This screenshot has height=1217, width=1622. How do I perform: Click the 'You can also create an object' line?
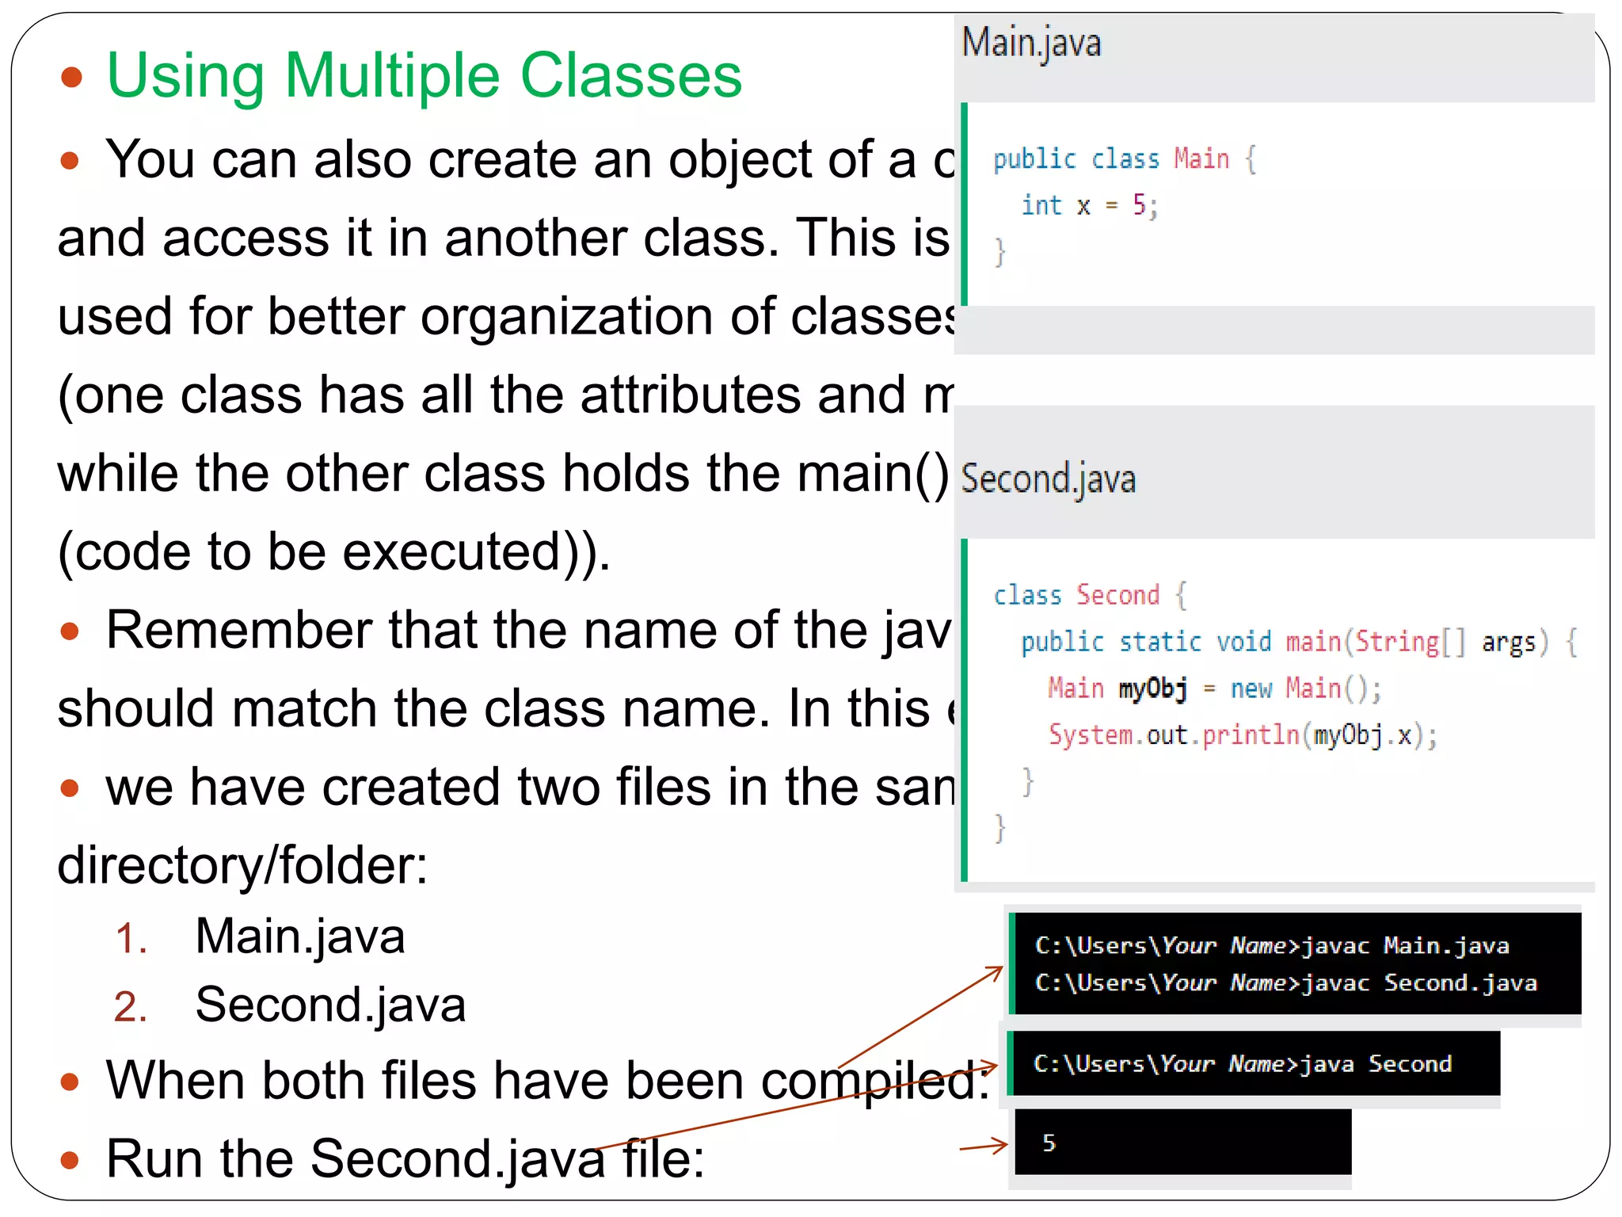point(531,160)
